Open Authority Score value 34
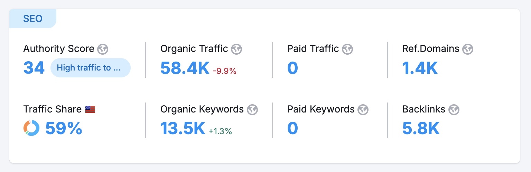Image resolution: width=531 pixels, height=172 pixels. tap(34, 68)
